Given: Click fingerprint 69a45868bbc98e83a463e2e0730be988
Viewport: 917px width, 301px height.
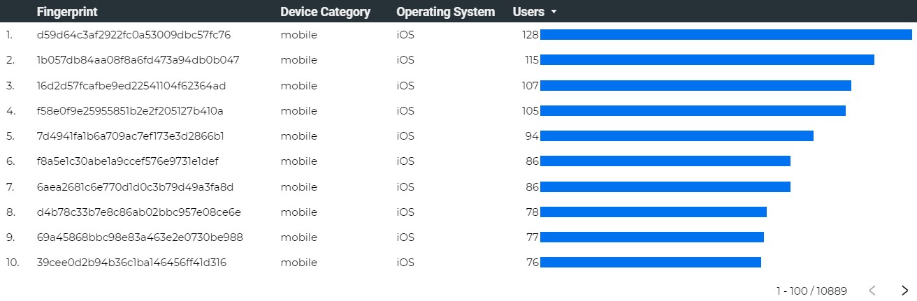Looking at the screenshot, I should pos(140,237).
